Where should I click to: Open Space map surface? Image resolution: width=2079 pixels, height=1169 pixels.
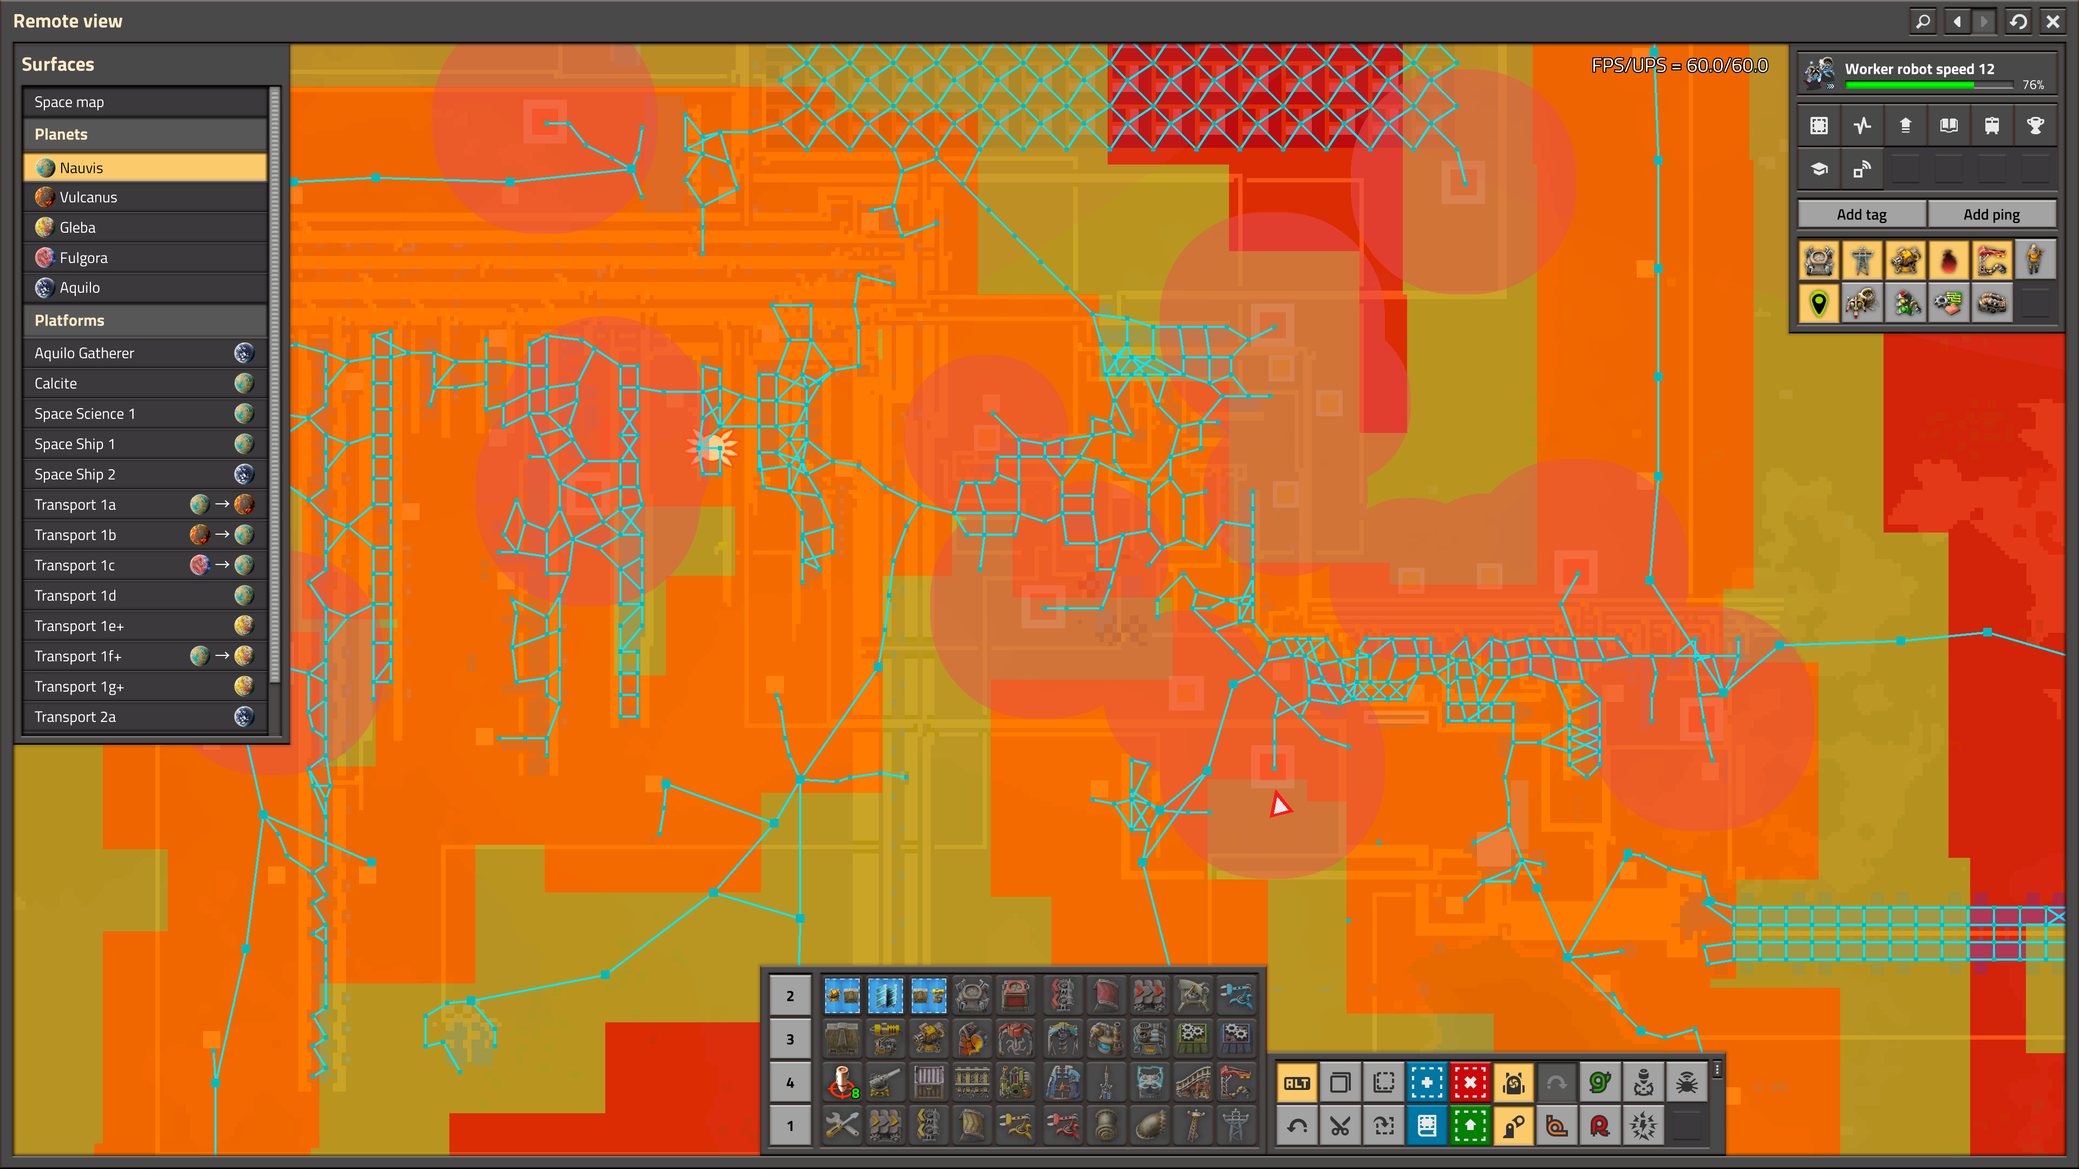pos(145,102)
